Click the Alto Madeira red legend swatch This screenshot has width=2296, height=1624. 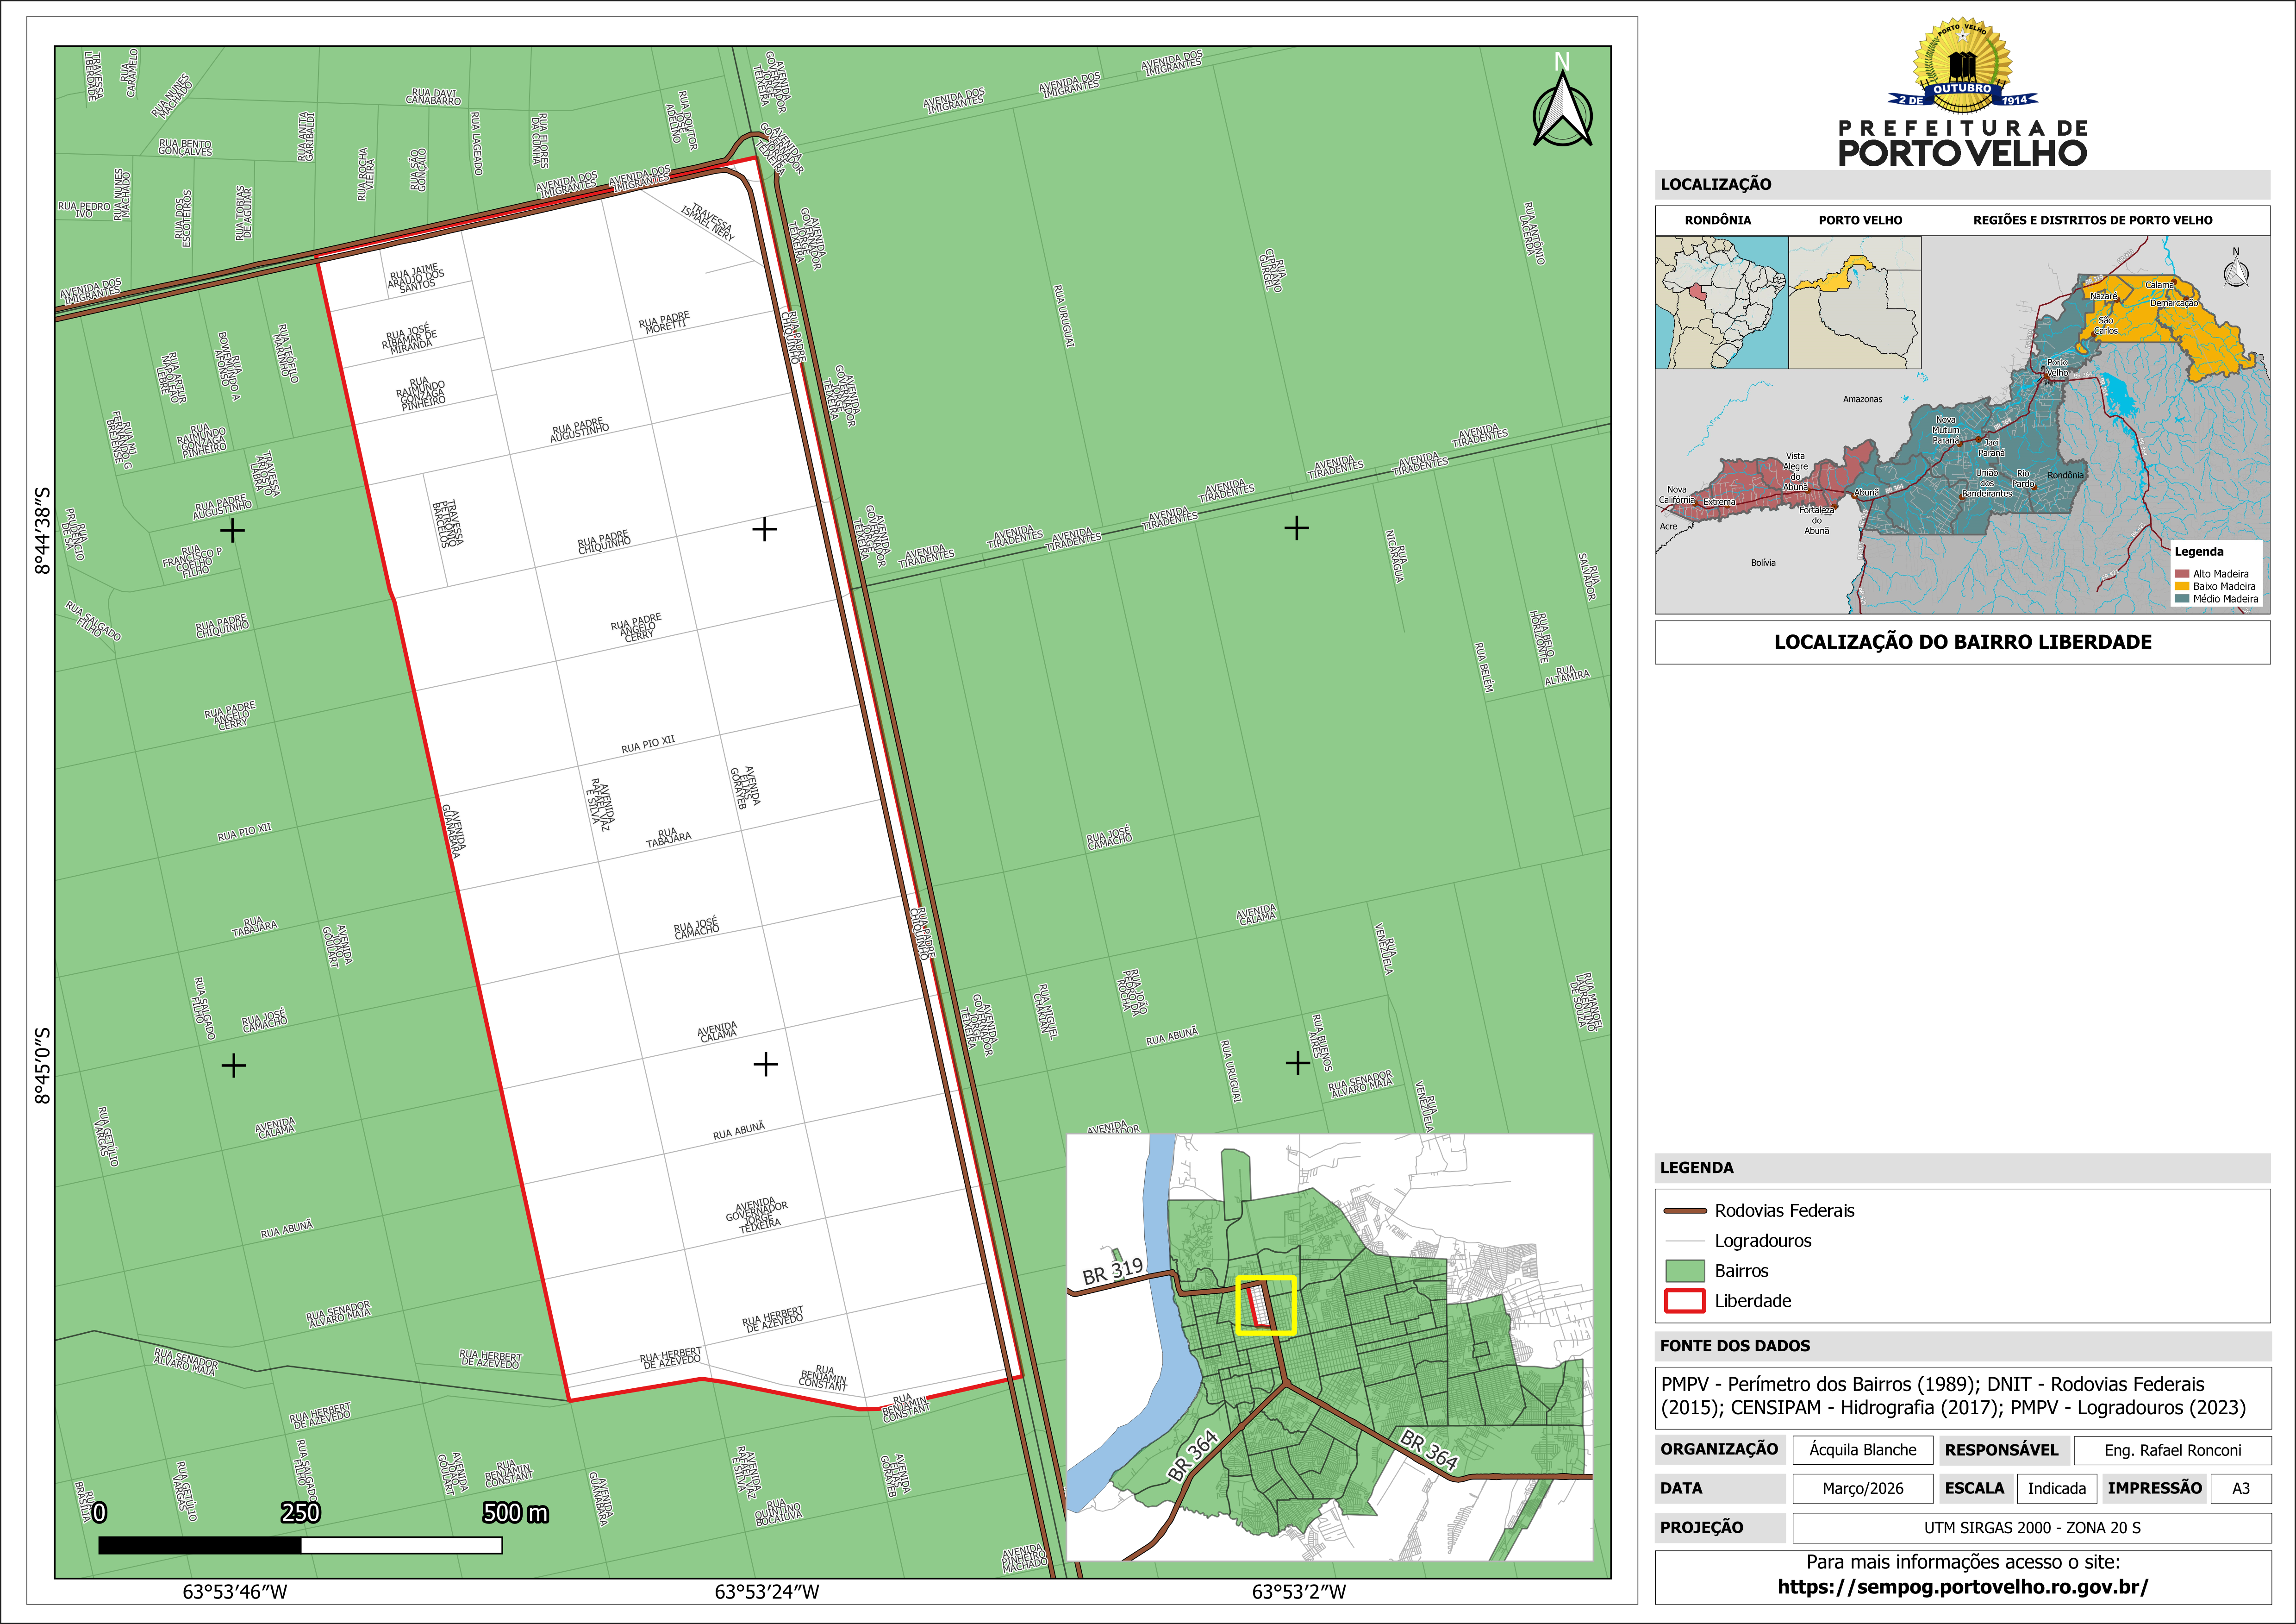point(2182,573)
